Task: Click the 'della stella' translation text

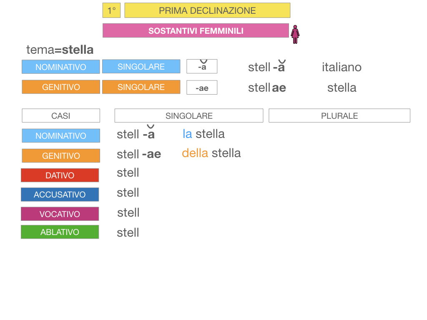Action: 211,153
